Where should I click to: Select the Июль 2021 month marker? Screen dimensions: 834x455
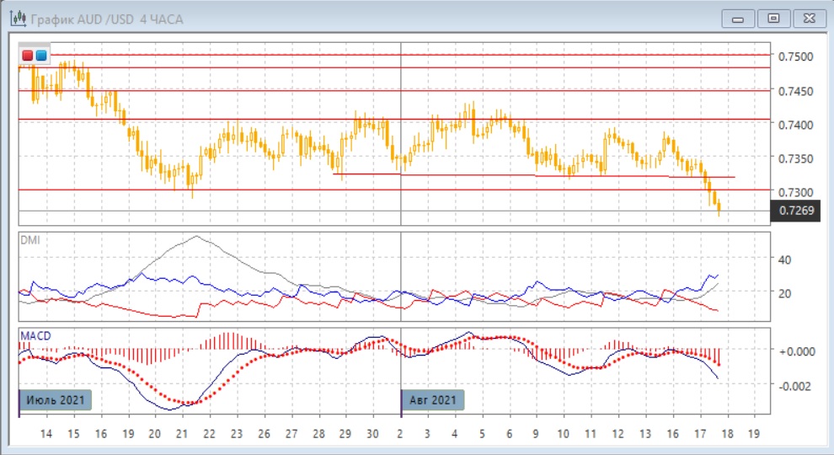pos(54,399)
